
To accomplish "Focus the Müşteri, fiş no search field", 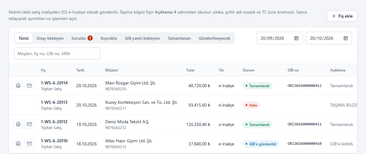I will [x=57, y=53].
